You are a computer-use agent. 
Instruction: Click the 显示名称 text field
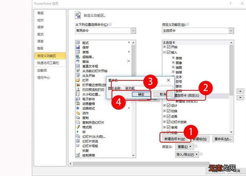(x=148, y=88)
